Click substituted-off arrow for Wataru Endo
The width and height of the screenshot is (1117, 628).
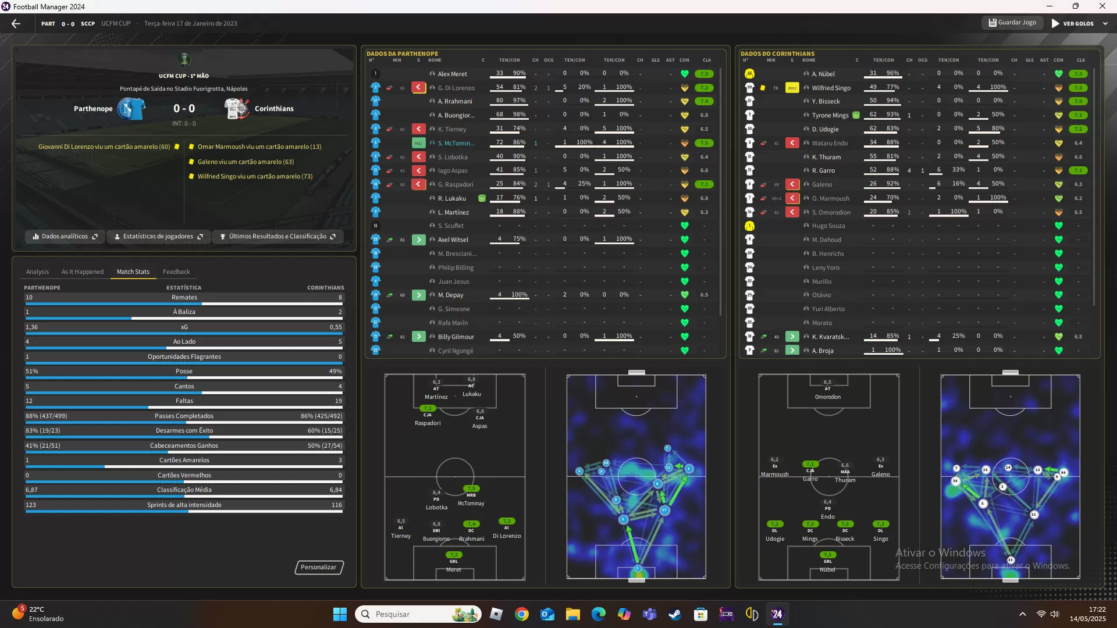coord(792,143)
